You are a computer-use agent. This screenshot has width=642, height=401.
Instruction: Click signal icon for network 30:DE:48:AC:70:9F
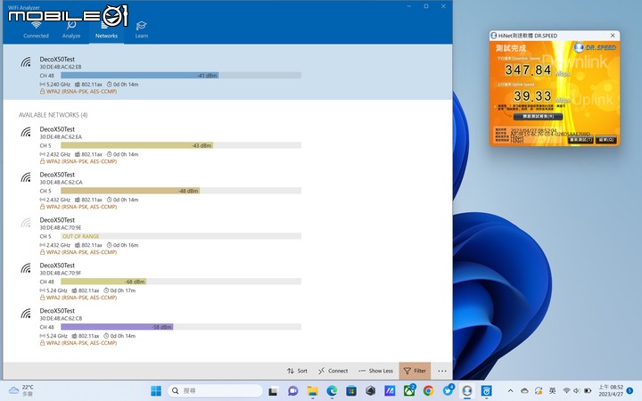26,268
